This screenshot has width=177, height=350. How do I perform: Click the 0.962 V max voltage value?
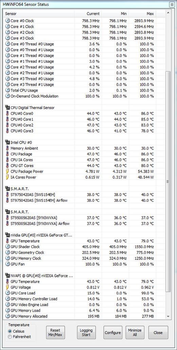tap(147, 288)
